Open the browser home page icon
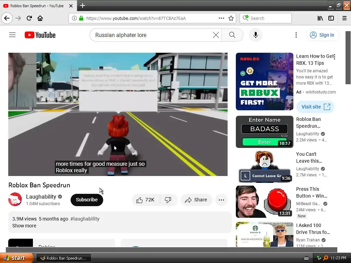 tap(40, 18)
